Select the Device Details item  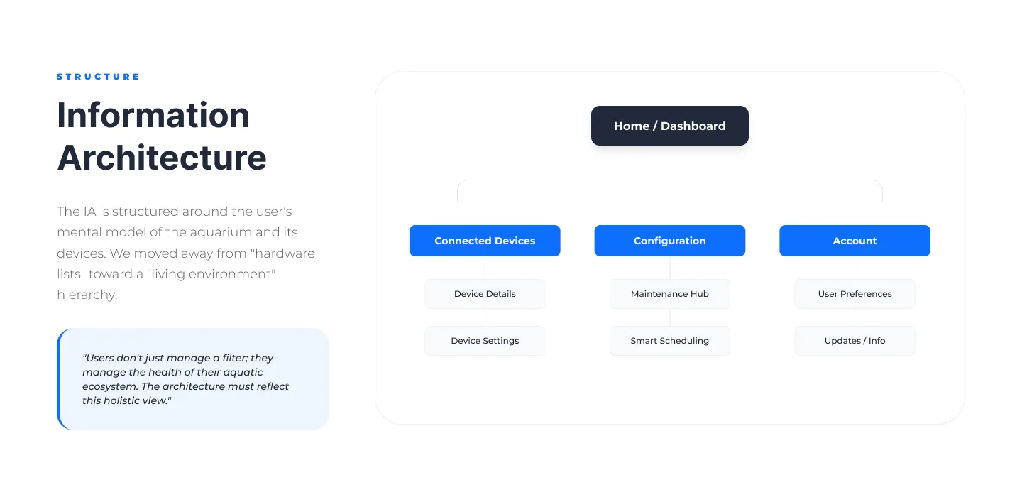485,294
